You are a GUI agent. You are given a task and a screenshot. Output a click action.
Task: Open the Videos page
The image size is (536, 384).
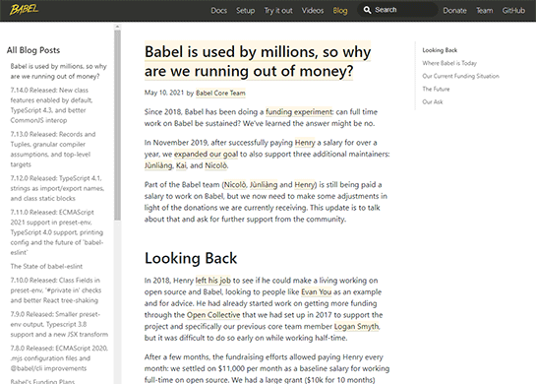pos(313,11)
